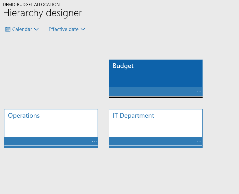
Task: Click the connector line under the Budget node
Action: 155,98
